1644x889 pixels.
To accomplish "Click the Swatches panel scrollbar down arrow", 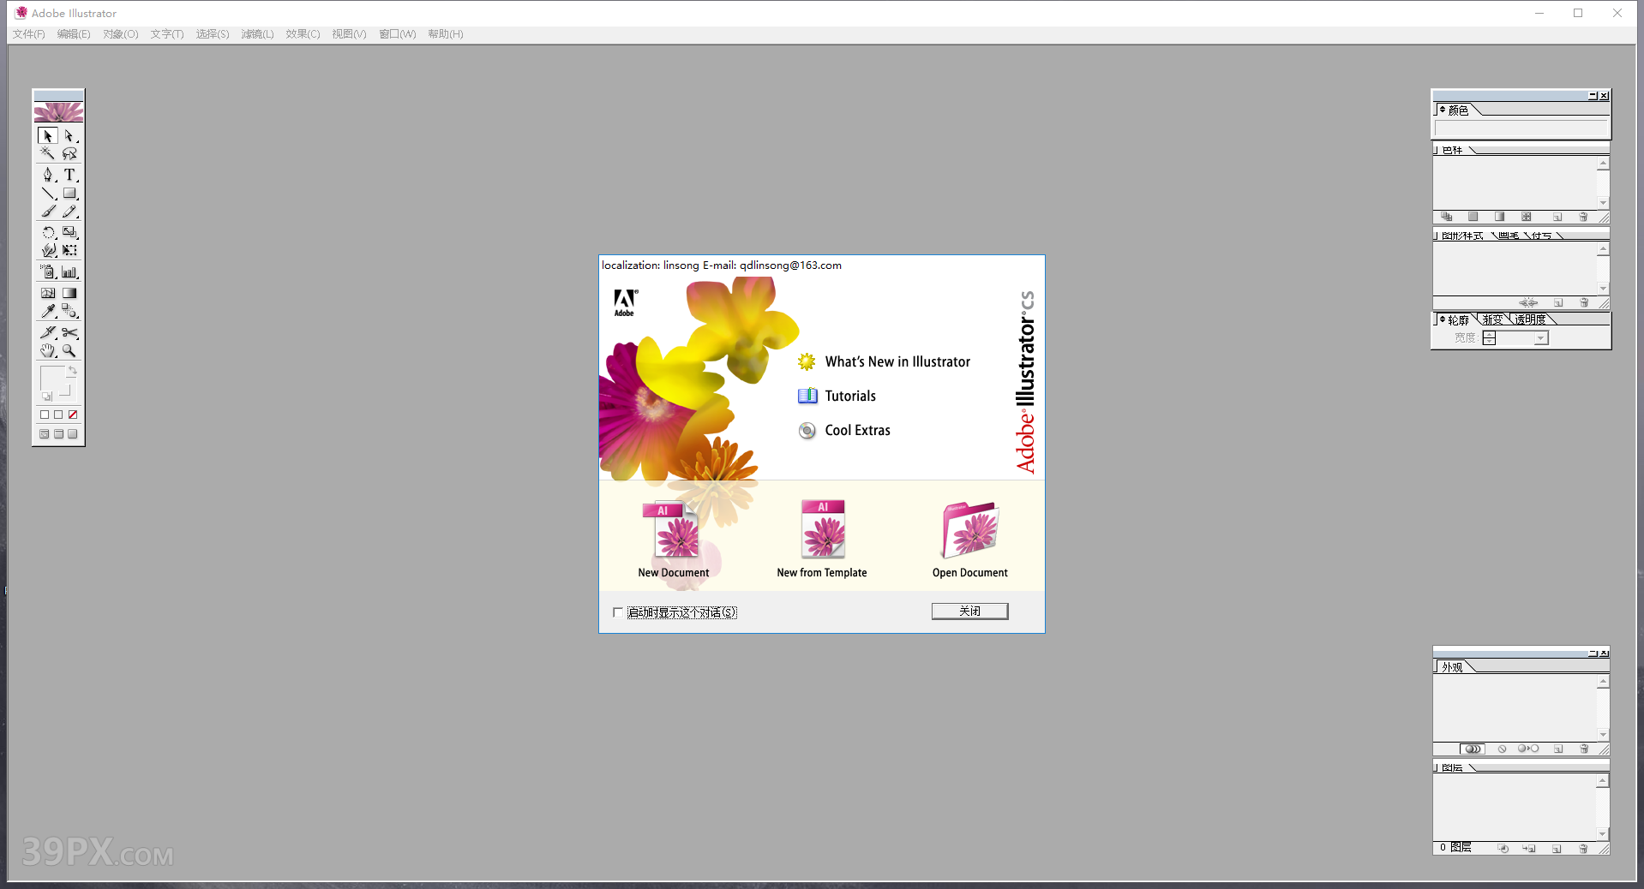I will coord(1603,202).
